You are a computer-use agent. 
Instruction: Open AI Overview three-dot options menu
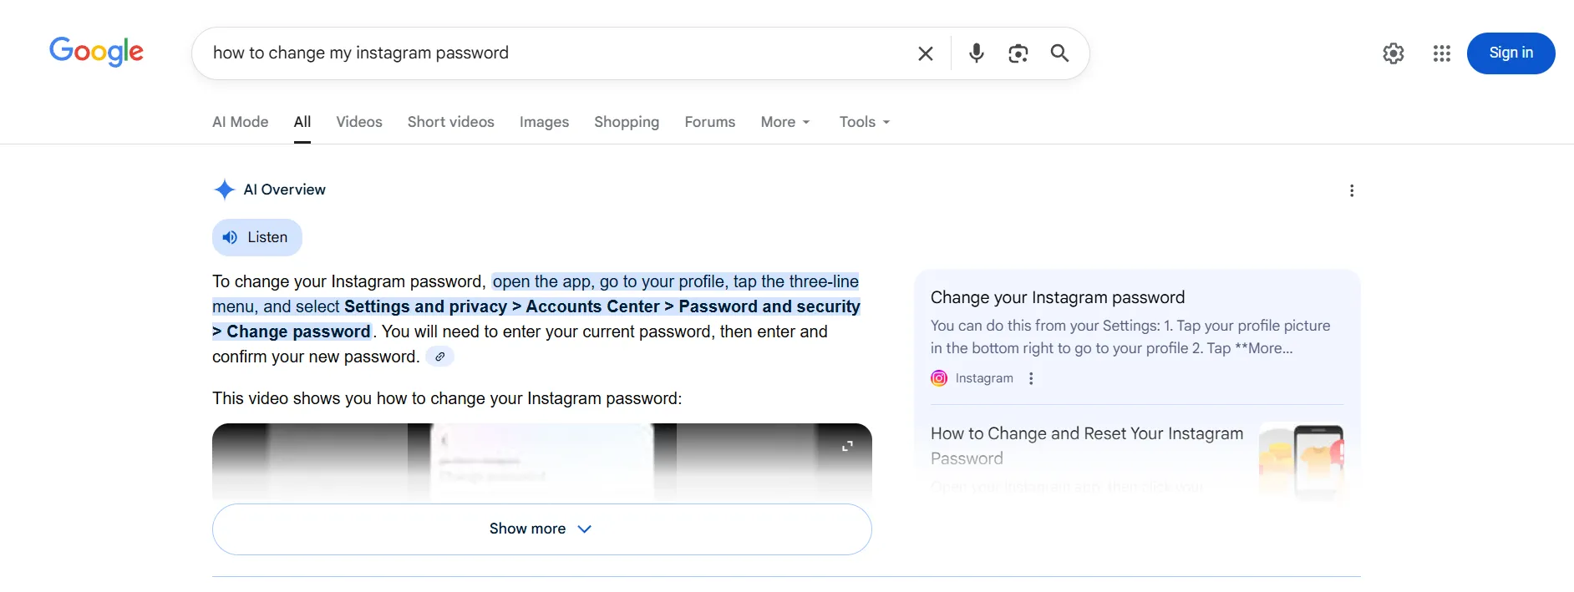[1351, 190]
